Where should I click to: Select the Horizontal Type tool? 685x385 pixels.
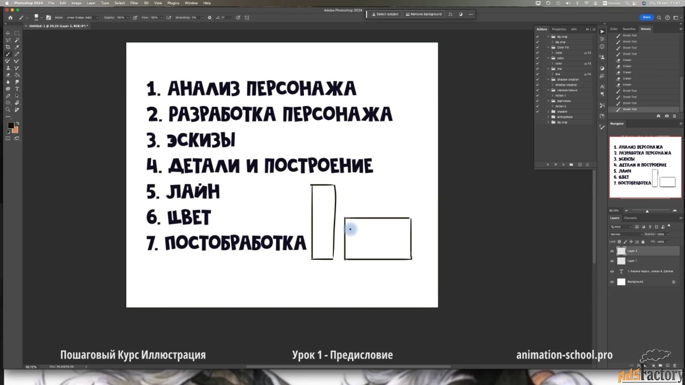17,89
